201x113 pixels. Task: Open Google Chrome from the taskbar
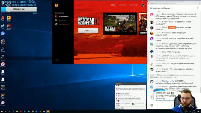[33, 111]
